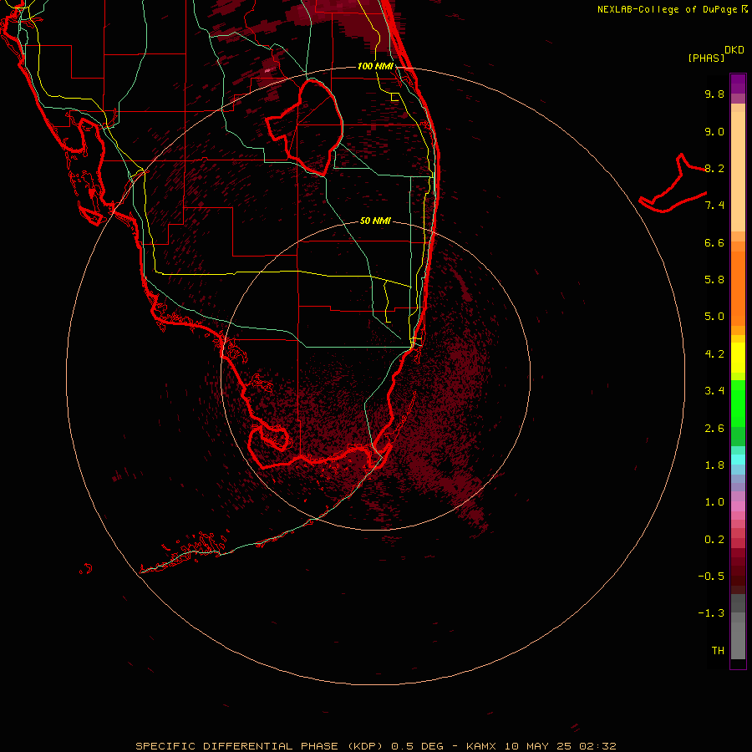Image resolution: width=752 pixels, height=752 pixels.
Task: Click the KAMX radar site identifier
Action: pos(481,746)
